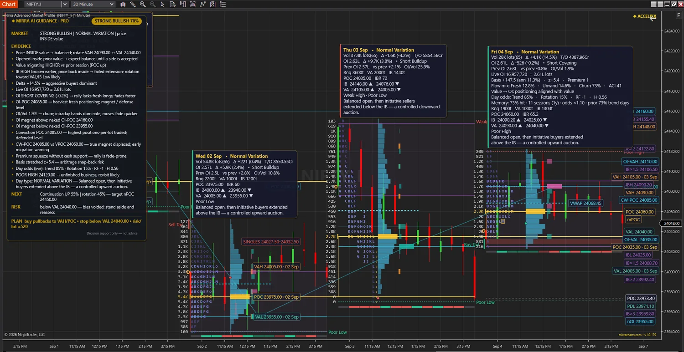This screenshot has height=352, width=684.
Task: Click the SINGLES 24027.50-24032.50 label
Action: (271, 242)
